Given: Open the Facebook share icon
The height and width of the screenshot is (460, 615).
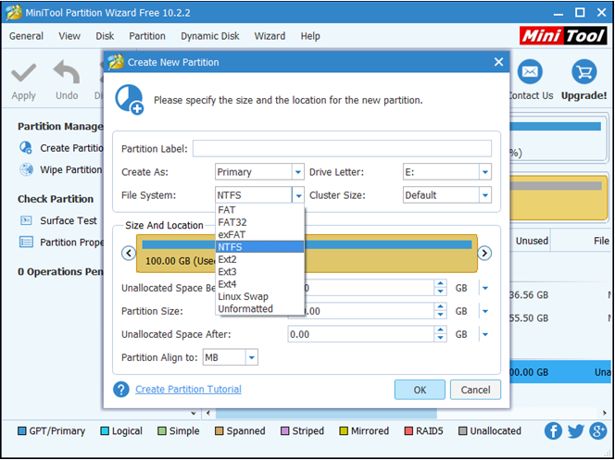Looking at the screenshot, I should [x=553, y=431].
